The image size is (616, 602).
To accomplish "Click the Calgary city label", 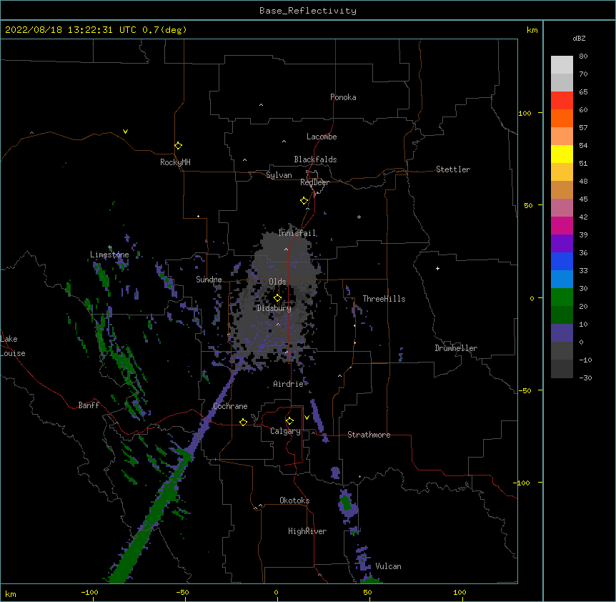I will [x=285, y=431].
